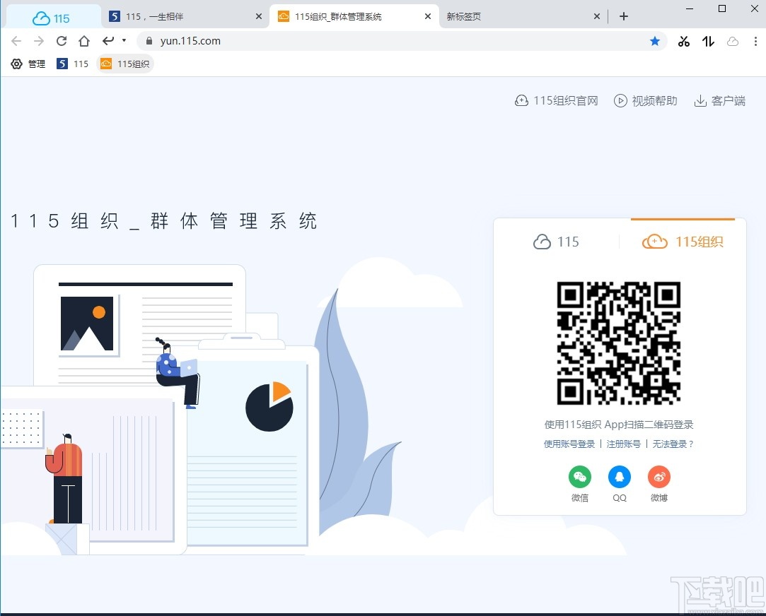Close the '新标签页' tab

coord(596,16)
